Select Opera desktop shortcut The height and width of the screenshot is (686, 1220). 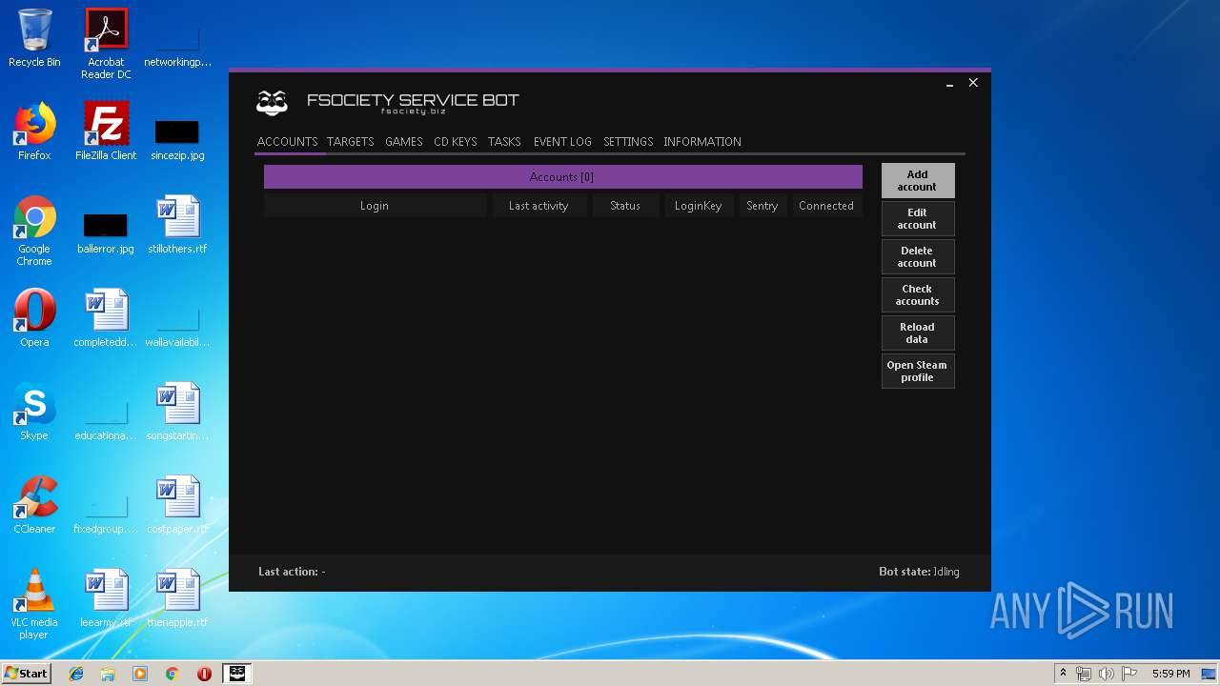[34, 318]
